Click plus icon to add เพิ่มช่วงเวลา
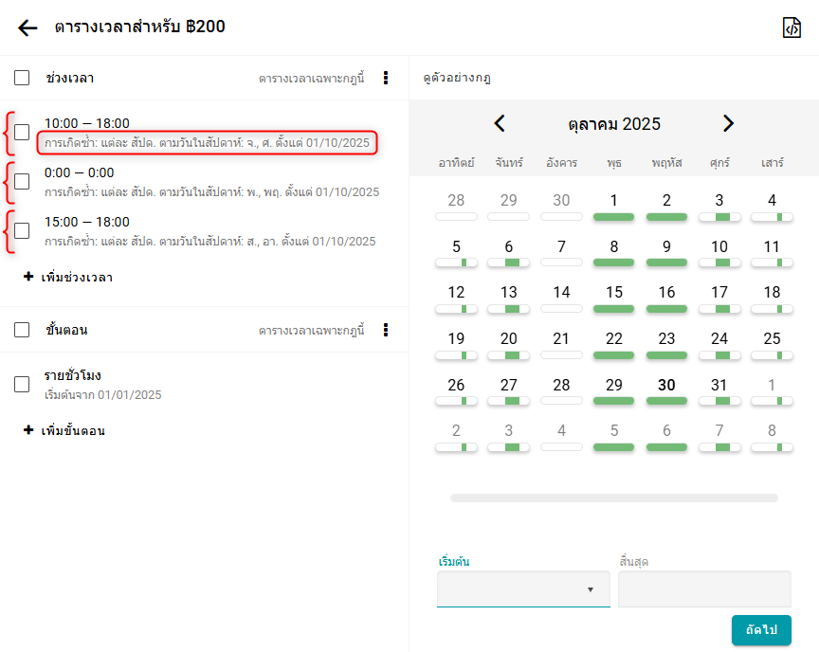This screenshot has height=652, width=819. pos(28,277)
